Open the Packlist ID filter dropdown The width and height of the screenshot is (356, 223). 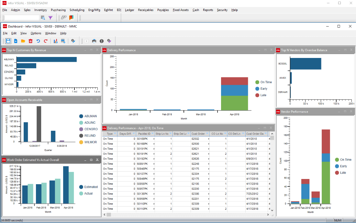(x=152, y=134)
